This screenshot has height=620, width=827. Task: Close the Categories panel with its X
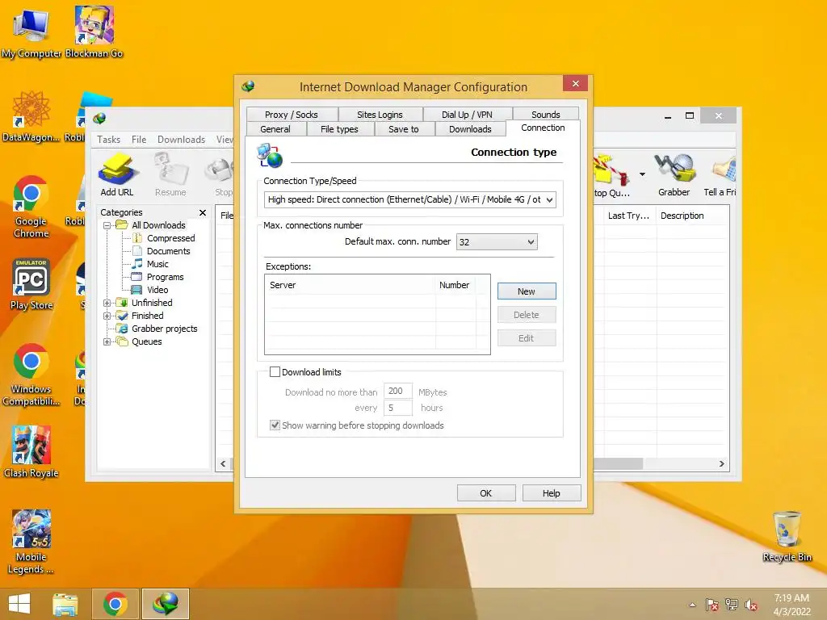pyautogui.click(x=203, y=212)
